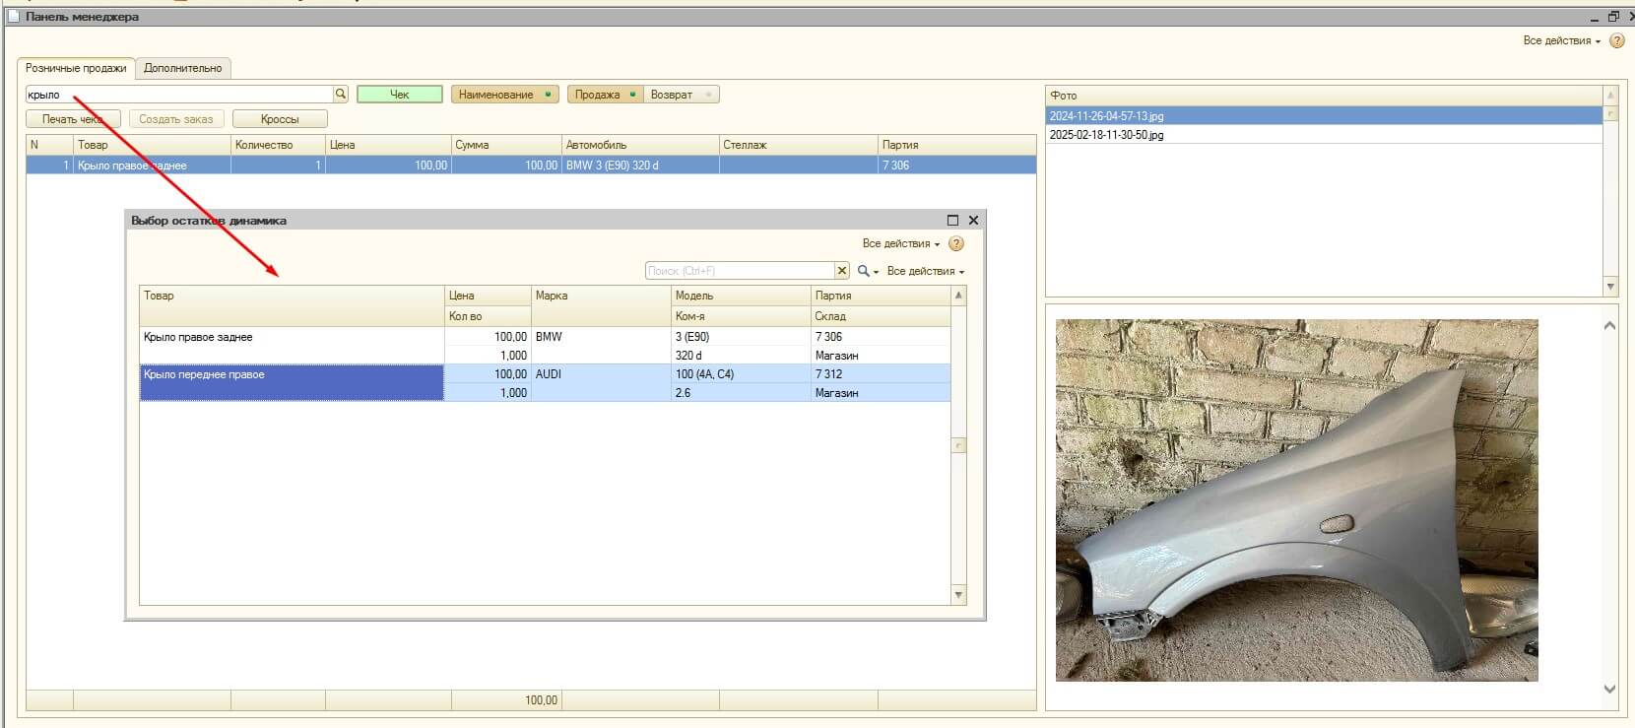Expand the magnifier search dropdown in the dialog
Viewport: 1635px width, 728px height.
tap(868, 271)
